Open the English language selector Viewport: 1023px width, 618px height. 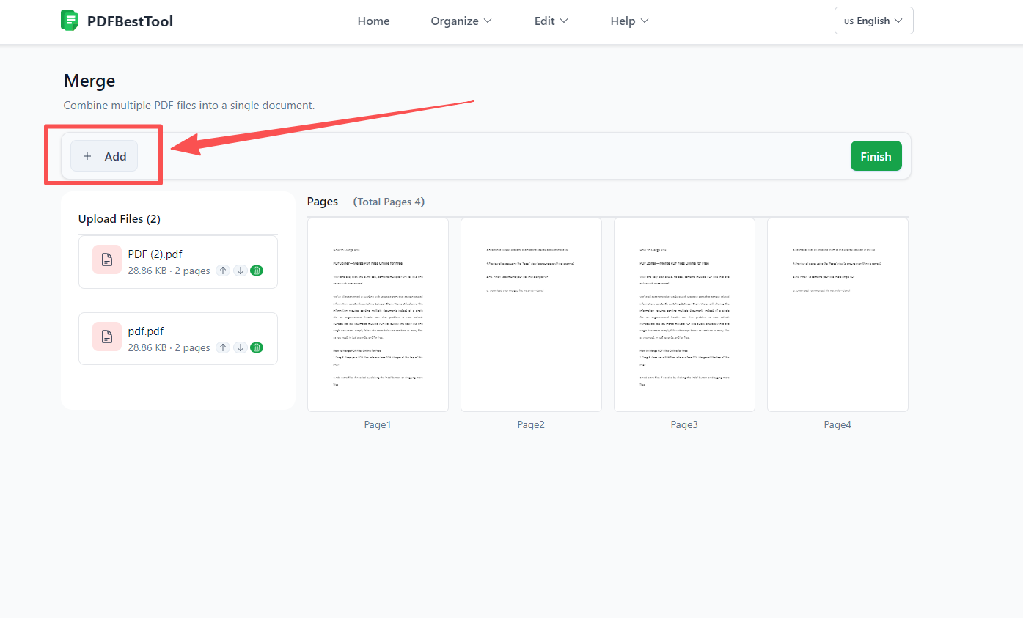point(873,20)
